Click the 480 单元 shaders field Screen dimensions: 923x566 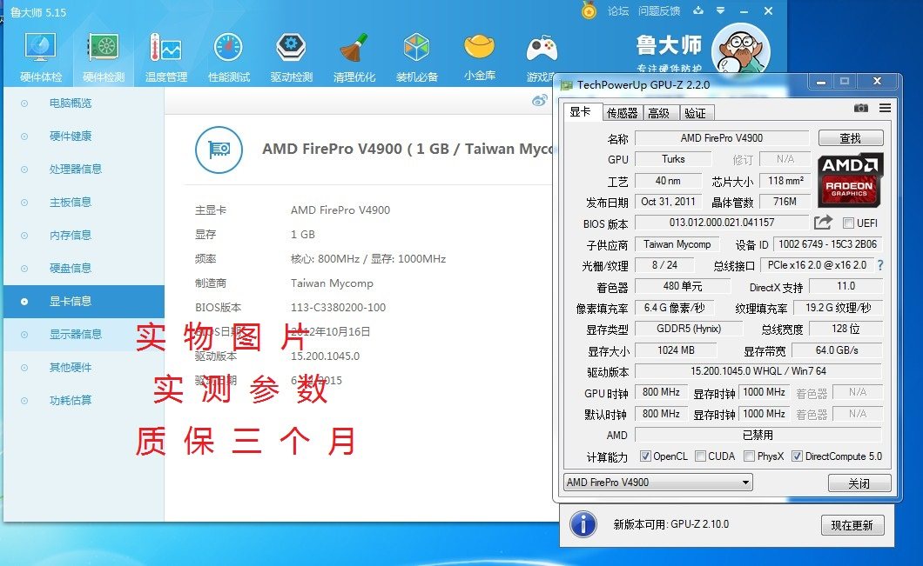[683, 286]
